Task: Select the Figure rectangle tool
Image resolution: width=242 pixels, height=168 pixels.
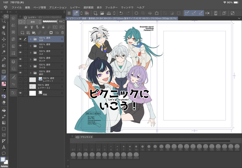Action: point(4,129)
